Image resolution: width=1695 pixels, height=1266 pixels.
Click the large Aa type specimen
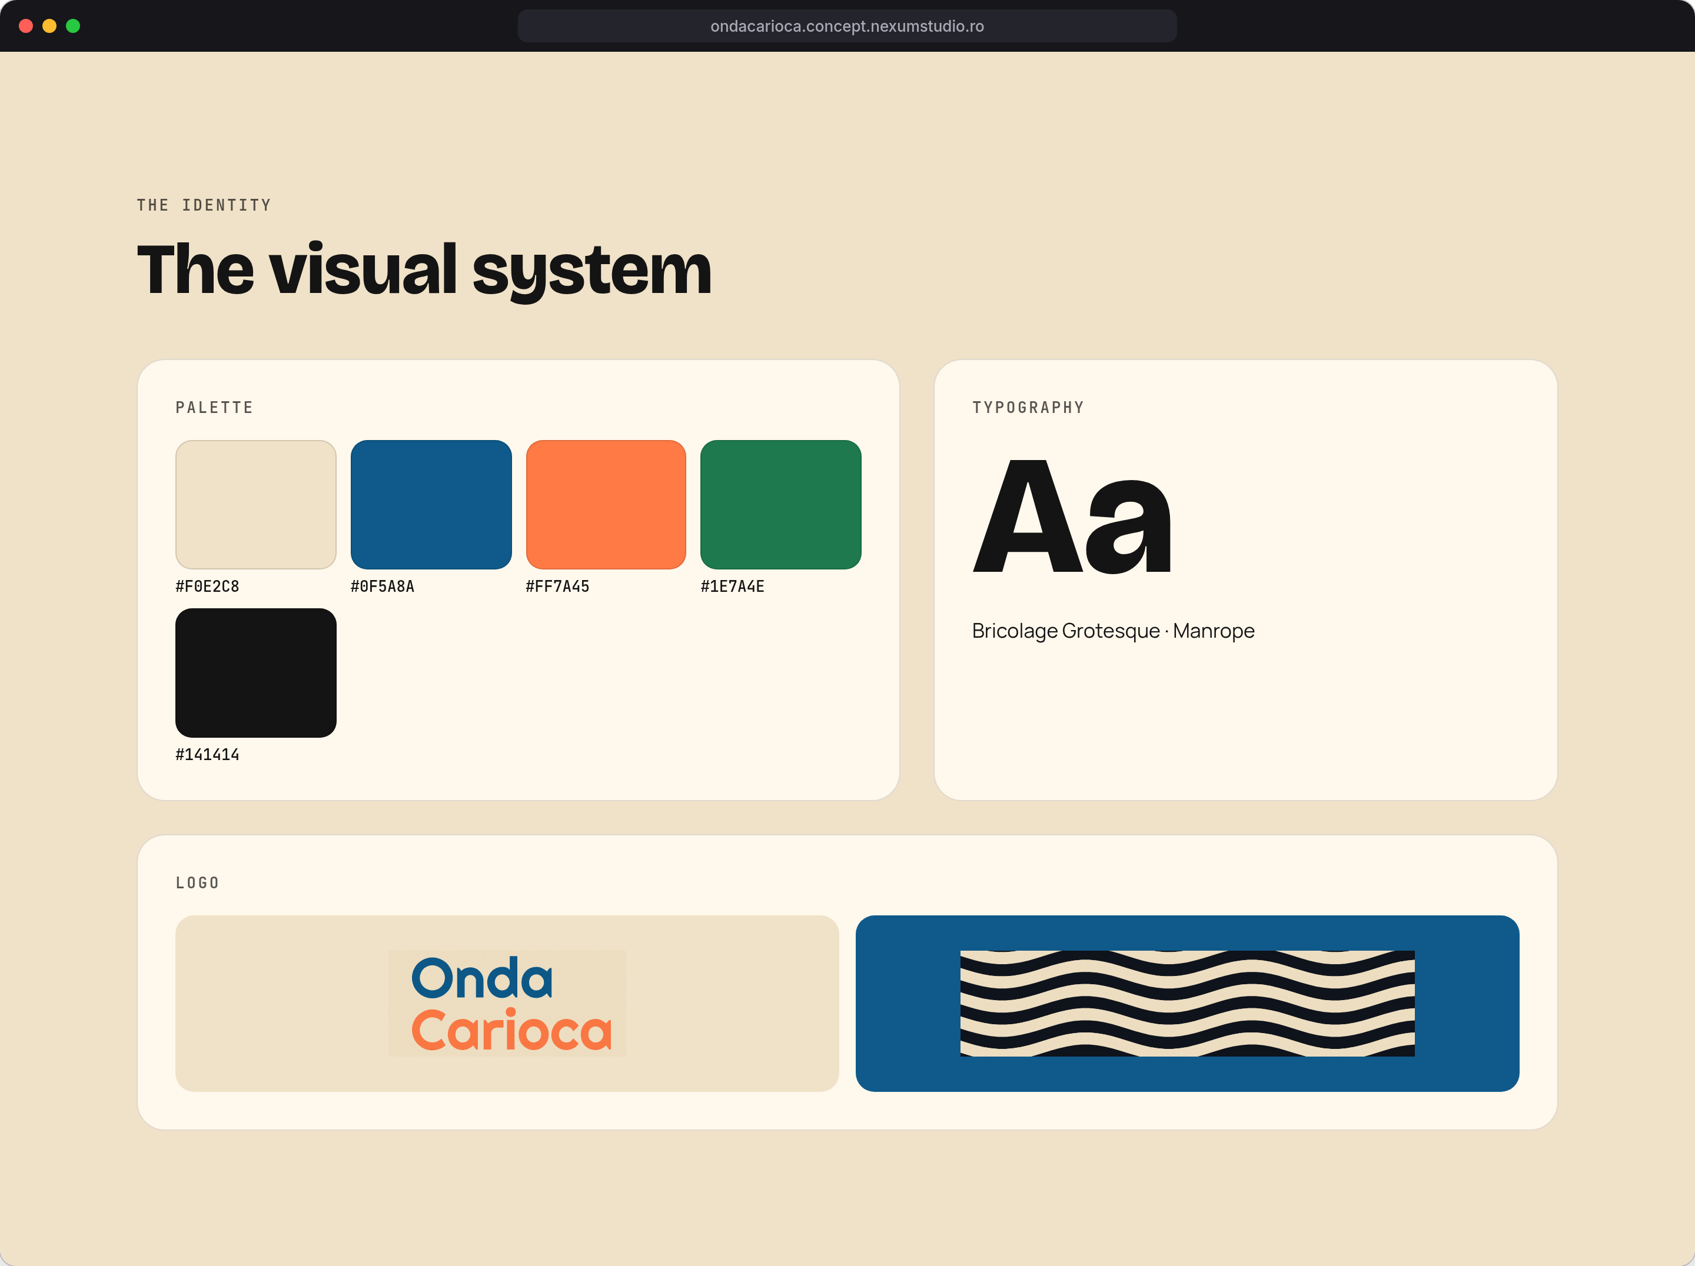pos(1072,517)
